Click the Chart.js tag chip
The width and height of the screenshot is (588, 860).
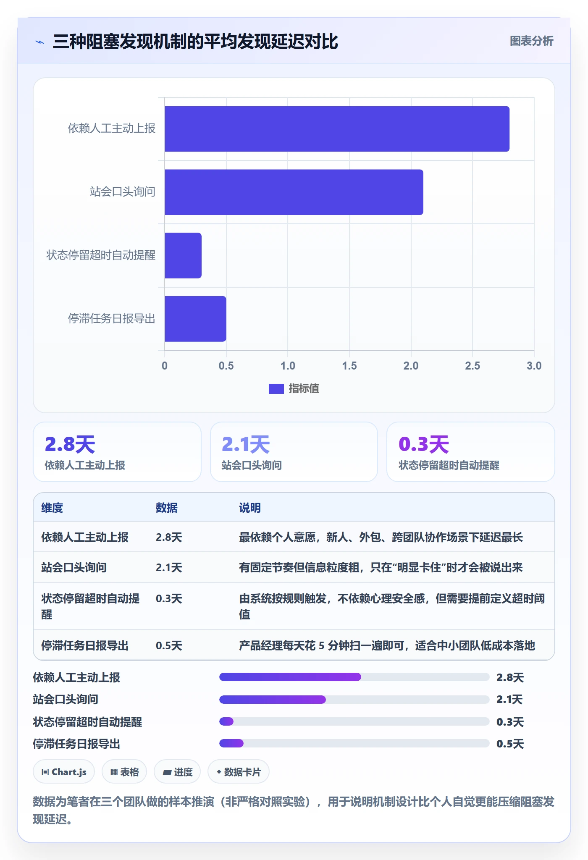click(64, 772)
